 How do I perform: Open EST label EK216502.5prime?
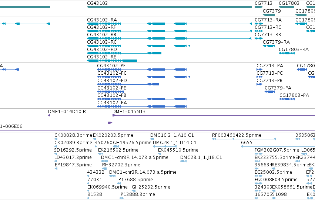tap(118, 150)
